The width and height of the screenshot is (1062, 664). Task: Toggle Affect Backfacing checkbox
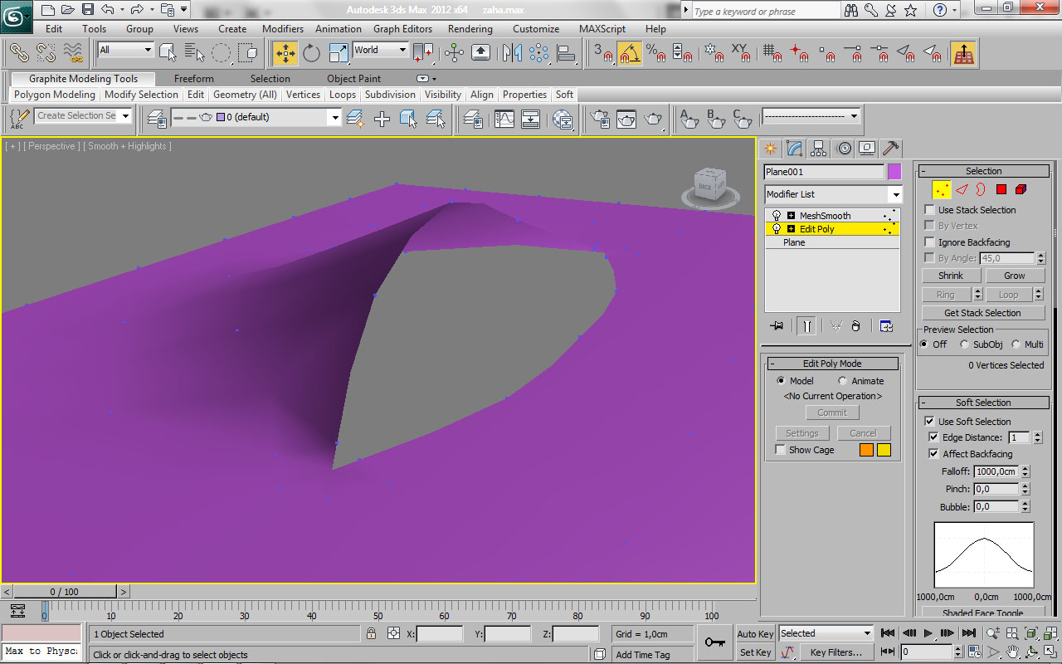pyautogui.click(x=935, y=454)
